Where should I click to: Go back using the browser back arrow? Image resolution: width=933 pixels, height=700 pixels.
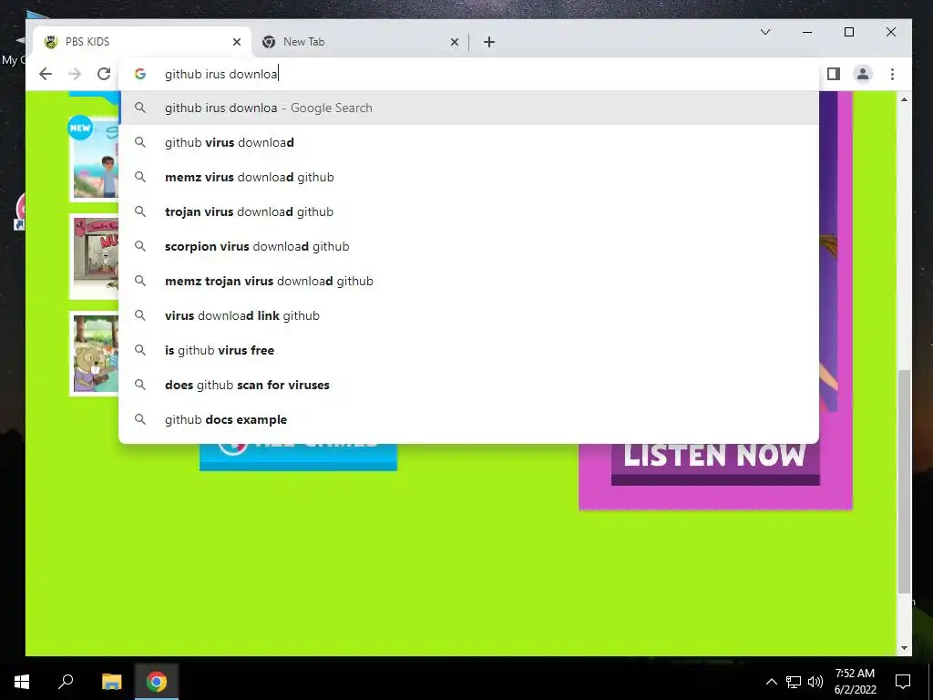pyautogui.click(x=46, y=74)
